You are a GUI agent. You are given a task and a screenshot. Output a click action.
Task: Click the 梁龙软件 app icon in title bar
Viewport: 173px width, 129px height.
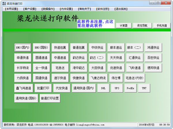(x=4, y=3)
